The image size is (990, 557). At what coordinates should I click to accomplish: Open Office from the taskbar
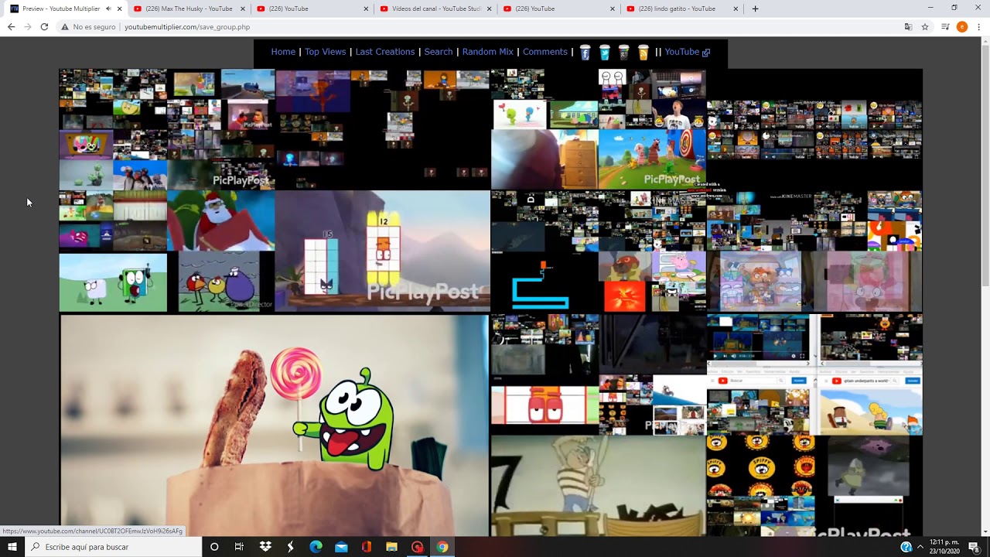pyautogui.click(x=367, y=547)
